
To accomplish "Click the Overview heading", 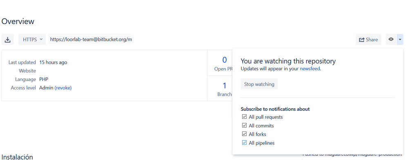I will click(18, 21).
